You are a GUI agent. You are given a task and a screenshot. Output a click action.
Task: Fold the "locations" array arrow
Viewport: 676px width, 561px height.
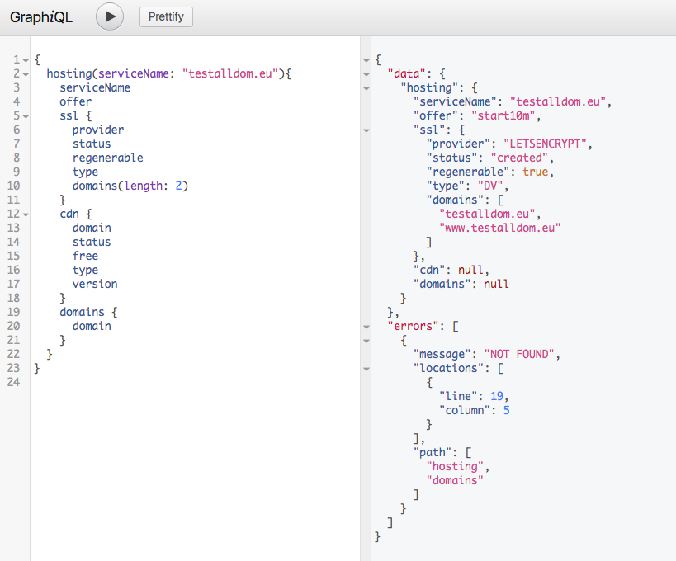click(x=366, y=369)
